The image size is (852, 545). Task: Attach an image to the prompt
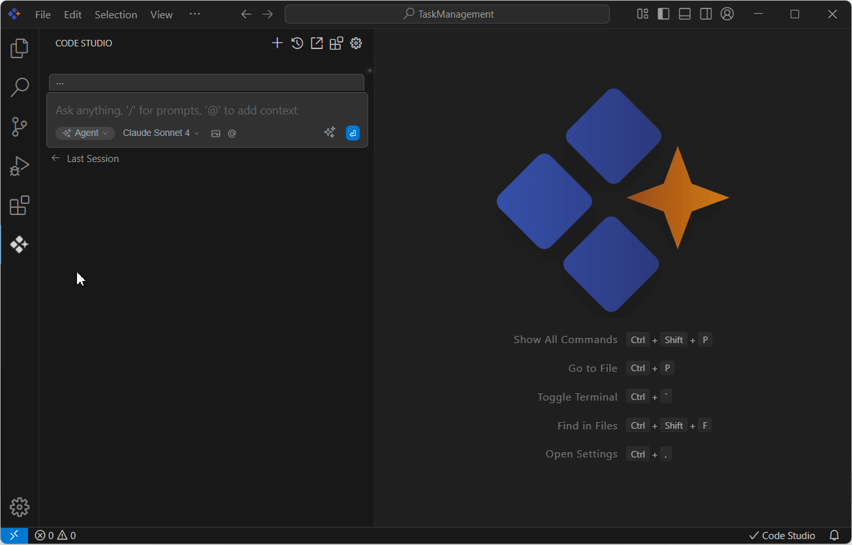click(215, 133)
